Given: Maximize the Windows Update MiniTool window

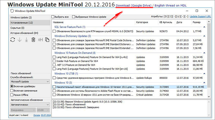Looking at the screenshot, I should pos(197,11).
